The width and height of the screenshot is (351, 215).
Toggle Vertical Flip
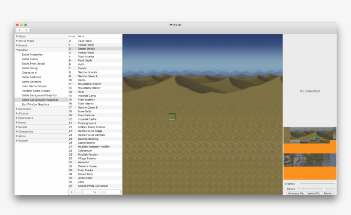pos(313,193)
